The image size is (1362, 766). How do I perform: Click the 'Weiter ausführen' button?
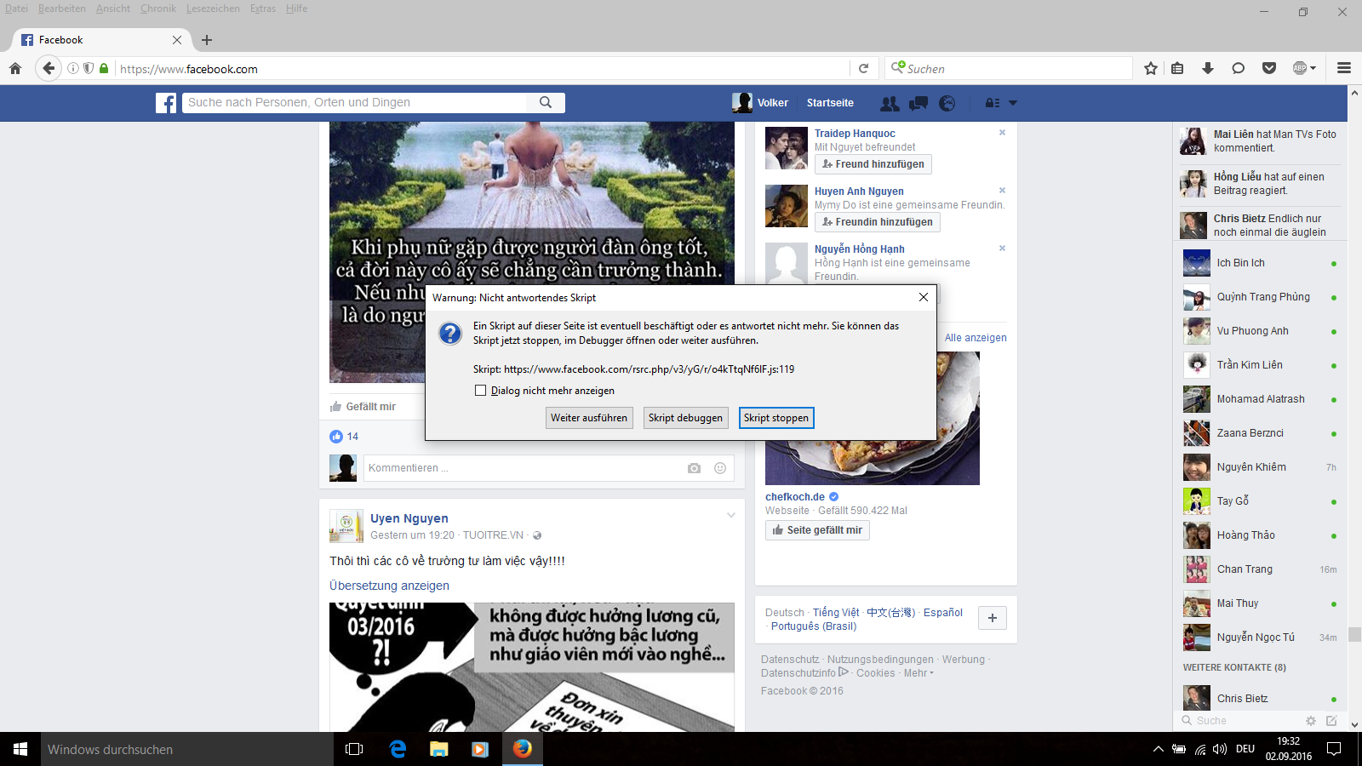tap(589, 418)
